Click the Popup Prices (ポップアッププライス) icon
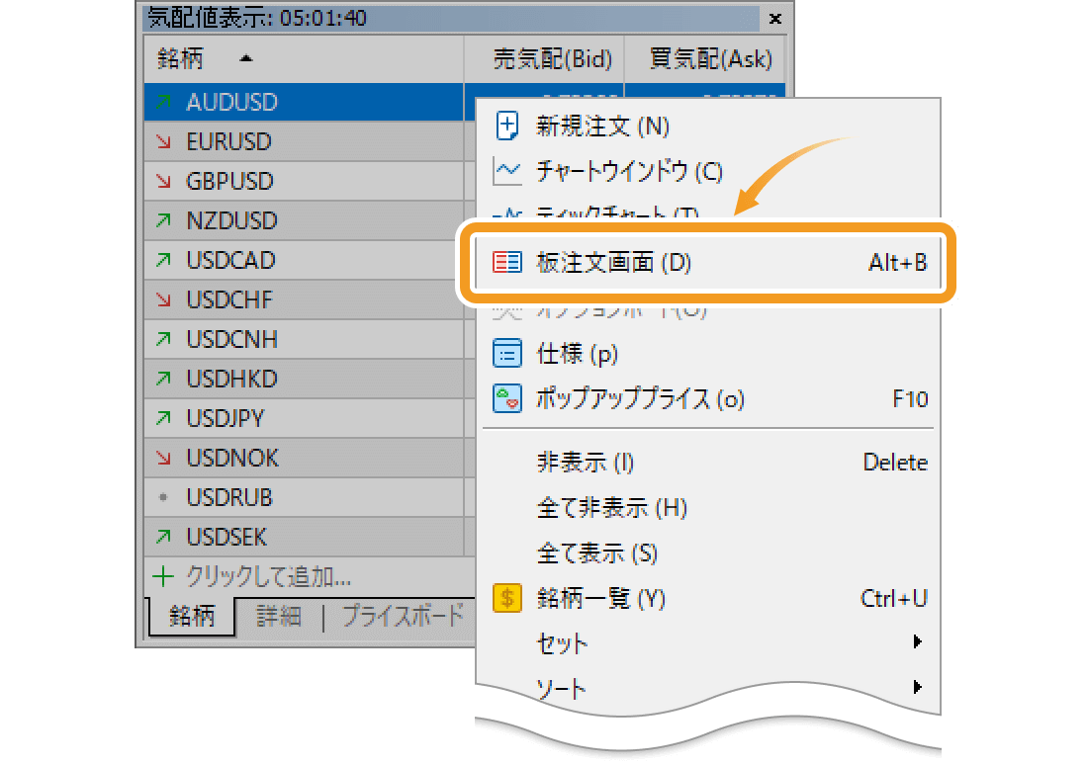The height and width of the screenshot is (765, 1088). click(507, 398)
